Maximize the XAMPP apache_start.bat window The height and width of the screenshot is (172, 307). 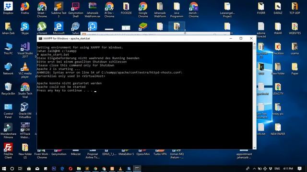tap(241, 38)
